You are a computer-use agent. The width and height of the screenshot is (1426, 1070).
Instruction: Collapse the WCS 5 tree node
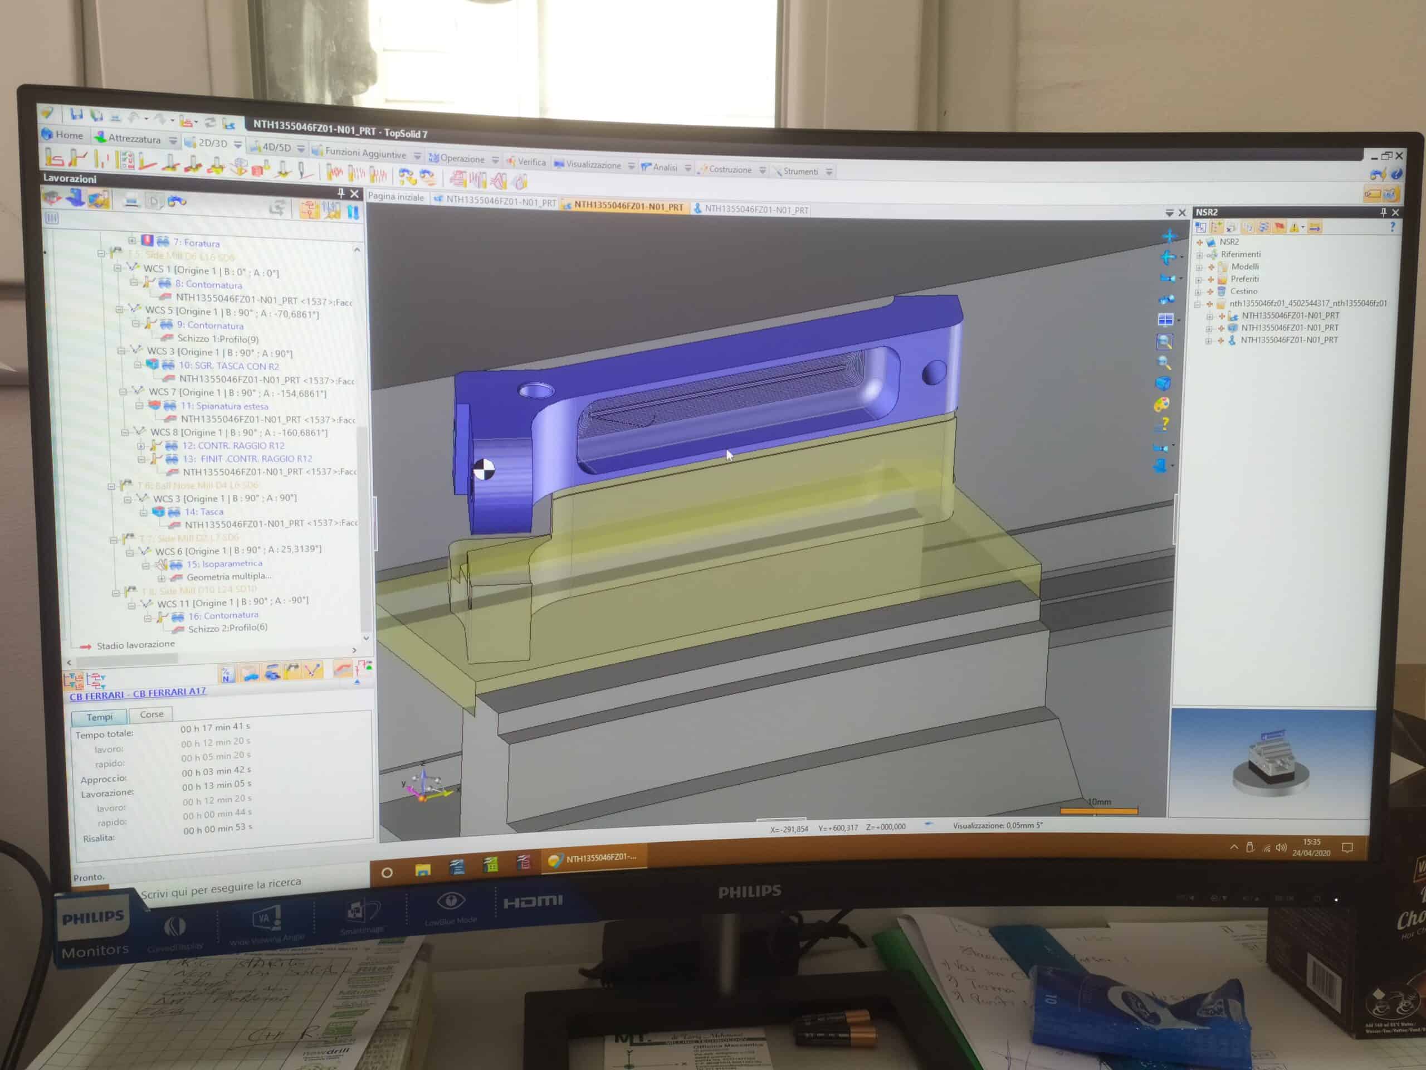tap(119, 310)
